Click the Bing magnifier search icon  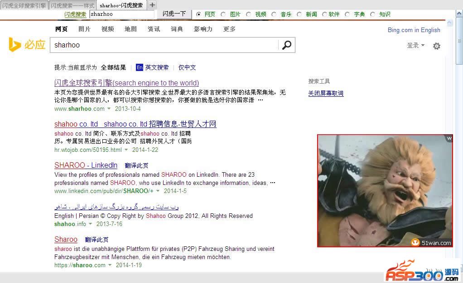click(286, 45)
